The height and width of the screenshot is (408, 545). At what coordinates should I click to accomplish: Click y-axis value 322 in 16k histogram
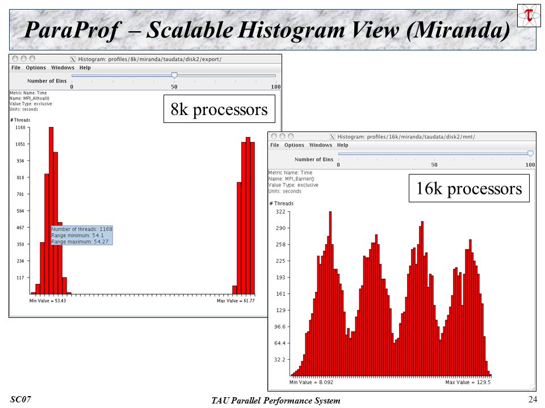coord(280,211)
